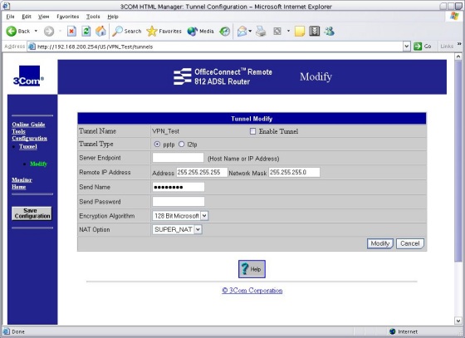This screenshot has width=465, height=338.
Task: Expand the address bar dropdown
Action: (407, 47)
